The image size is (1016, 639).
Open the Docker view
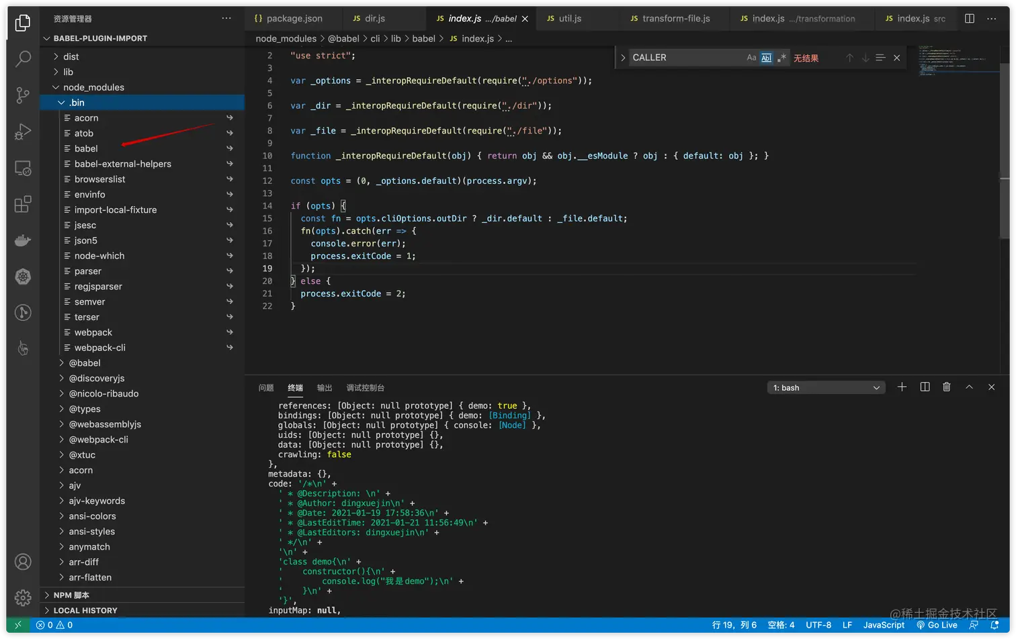[x=23, y=240]
